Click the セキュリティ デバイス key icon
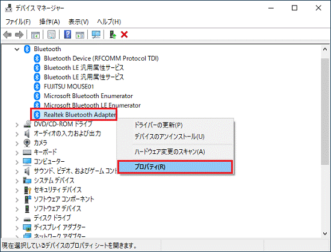This screenshot has width=331, height=252. click(28, 190)
